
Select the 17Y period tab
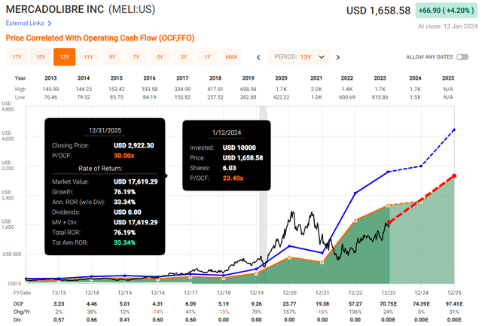point(17,56)
